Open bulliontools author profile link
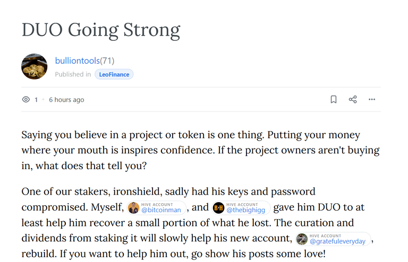 tap(77, 61)
